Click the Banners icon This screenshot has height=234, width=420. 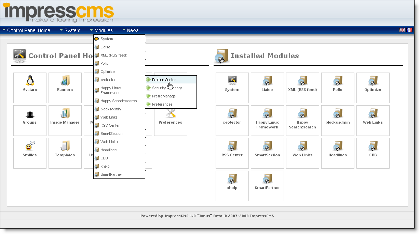65,81
